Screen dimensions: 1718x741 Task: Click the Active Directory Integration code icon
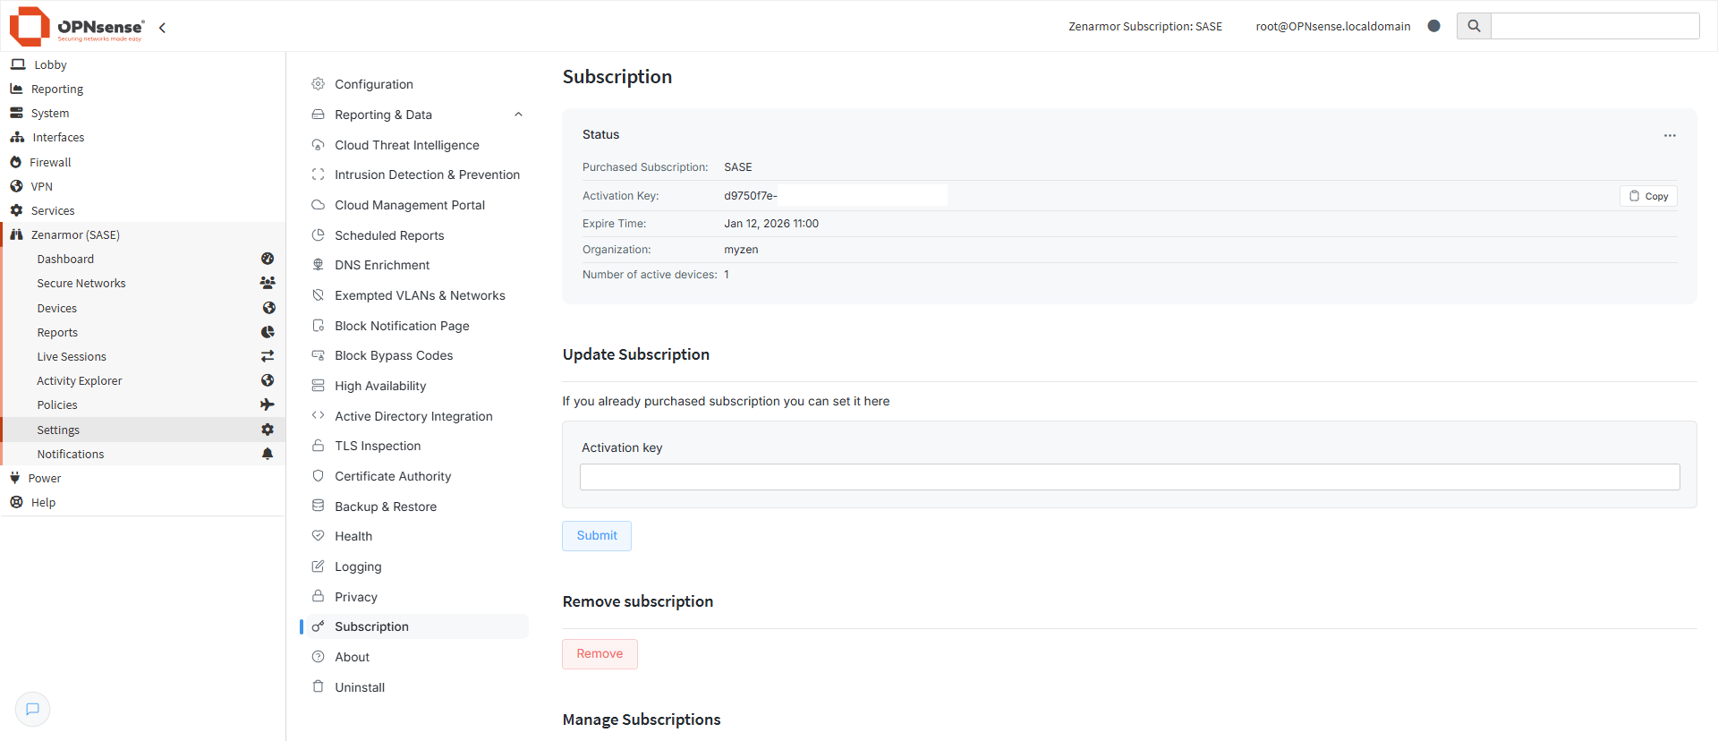point(318,415)
